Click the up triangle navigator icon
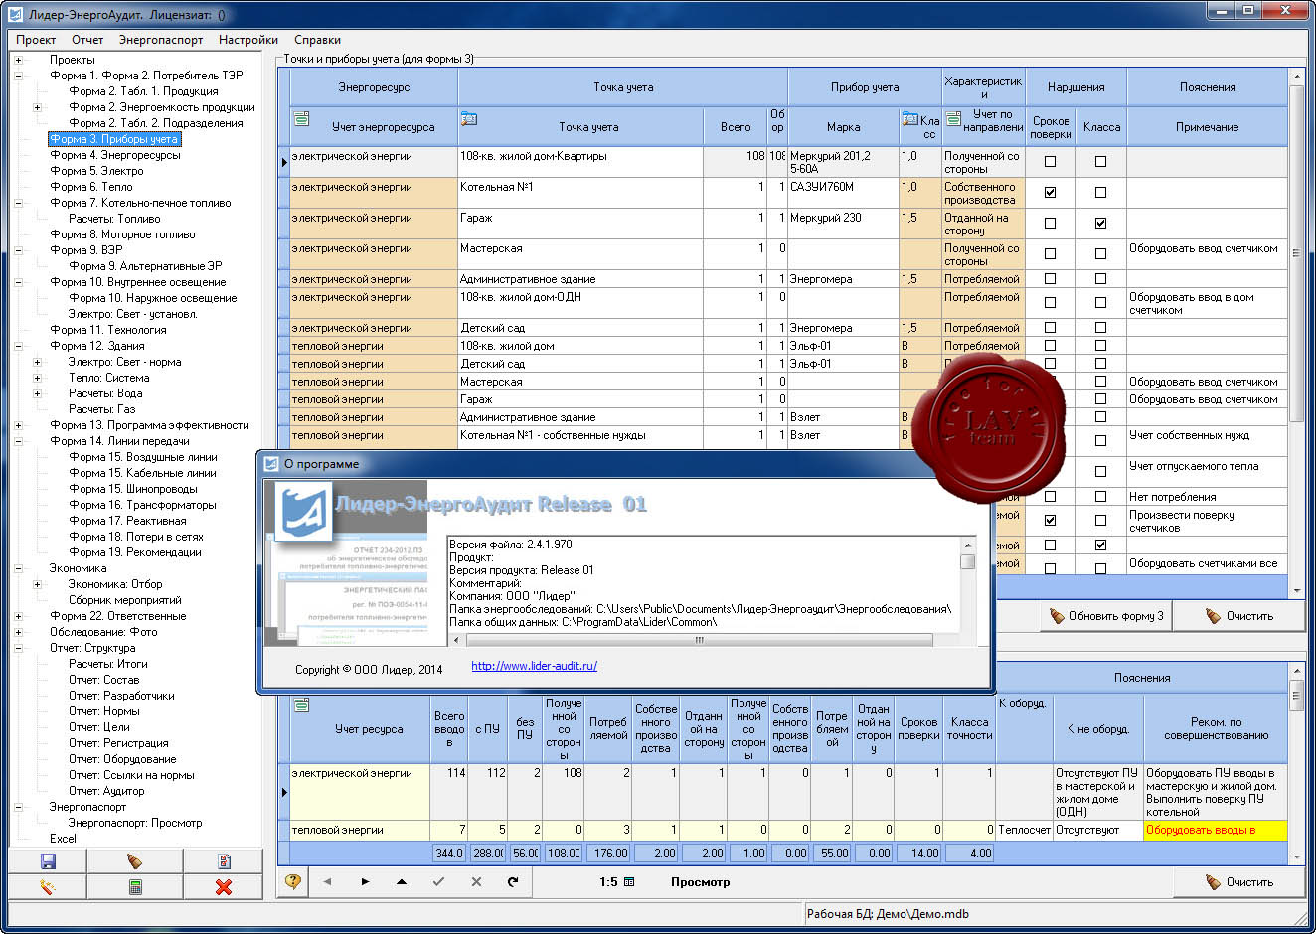 402,881
